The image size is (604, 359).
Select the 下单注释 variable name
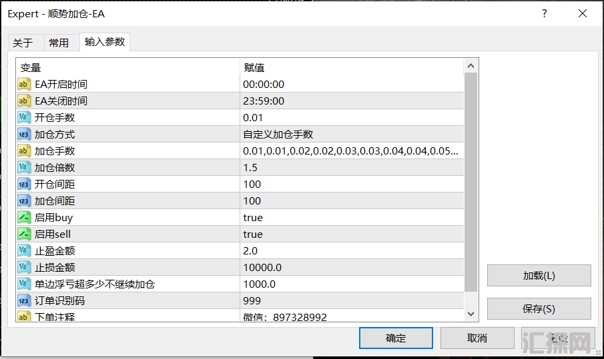pos(55,316)
